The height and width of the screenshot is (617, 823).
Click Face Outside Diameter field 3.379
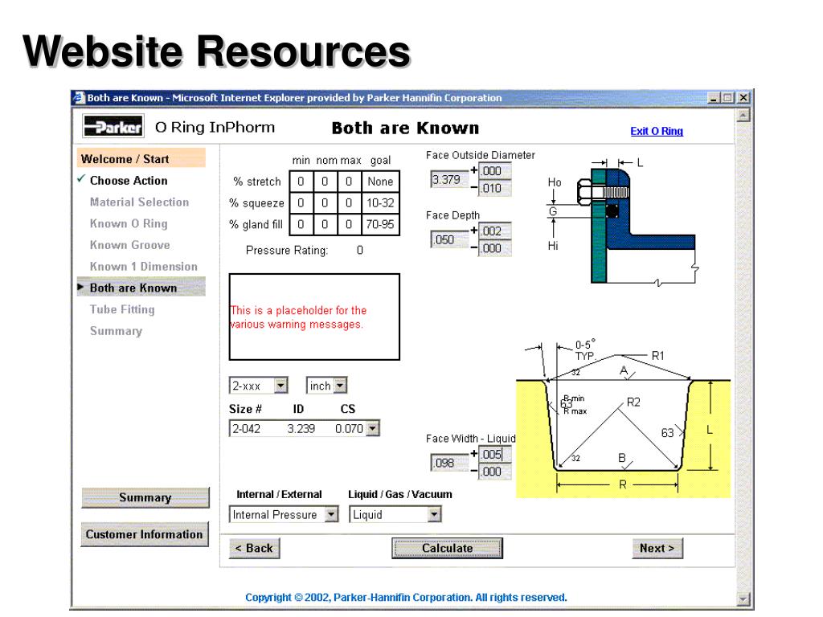point(449,179)
